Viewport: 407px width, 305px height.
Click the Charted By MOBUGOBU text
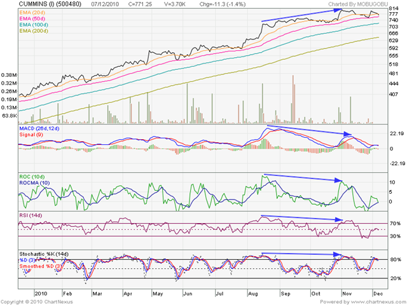[358, 4]
